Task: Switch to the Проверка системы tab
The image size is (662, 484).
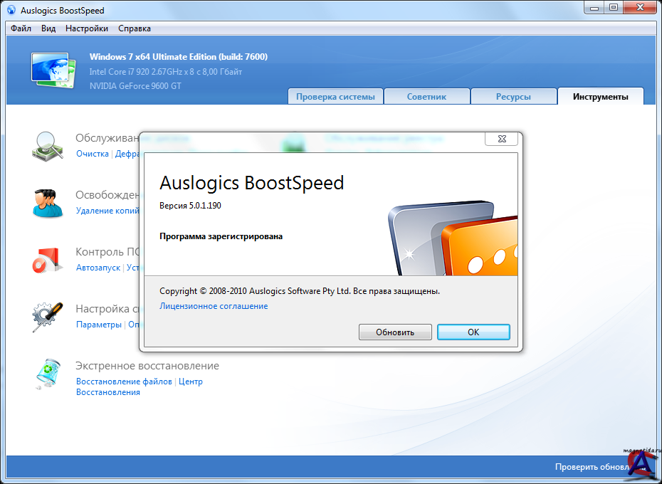Action: point(335,97)
